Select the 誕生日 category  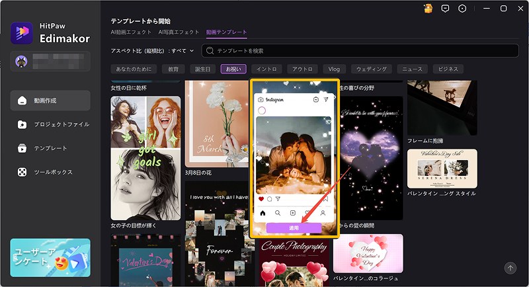[x=202, y=69]
